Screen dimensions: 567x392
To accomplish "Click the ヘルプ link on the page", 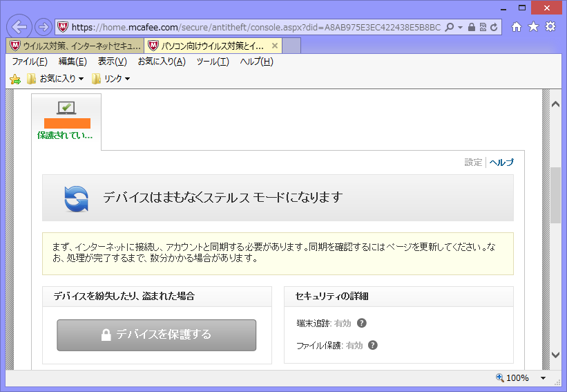I will click(x=501, y=162).
